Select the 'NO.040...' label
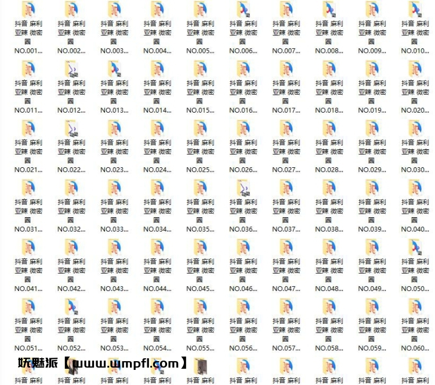435x385 pixels. pyautogui.click(x=415, y=229)
